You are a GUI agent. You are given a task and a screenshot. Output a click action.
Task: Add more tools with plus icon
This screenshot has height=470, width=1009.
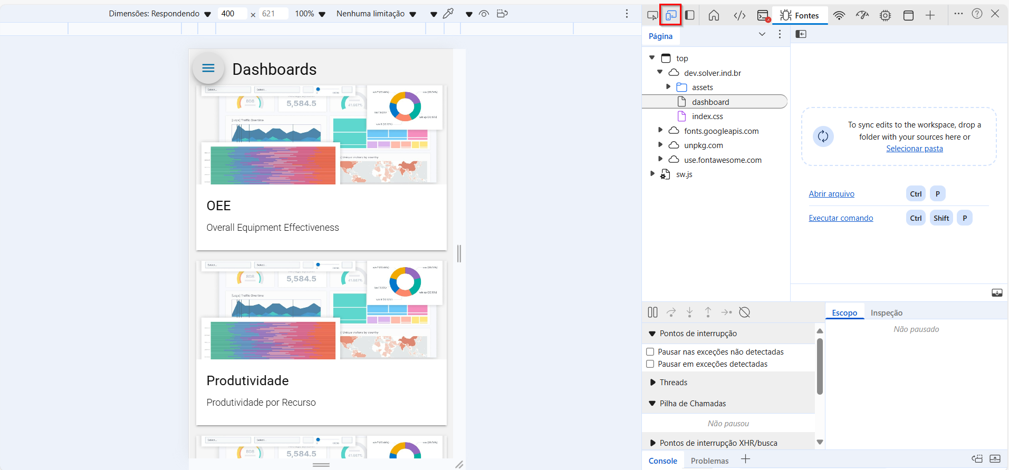point(930,15)
